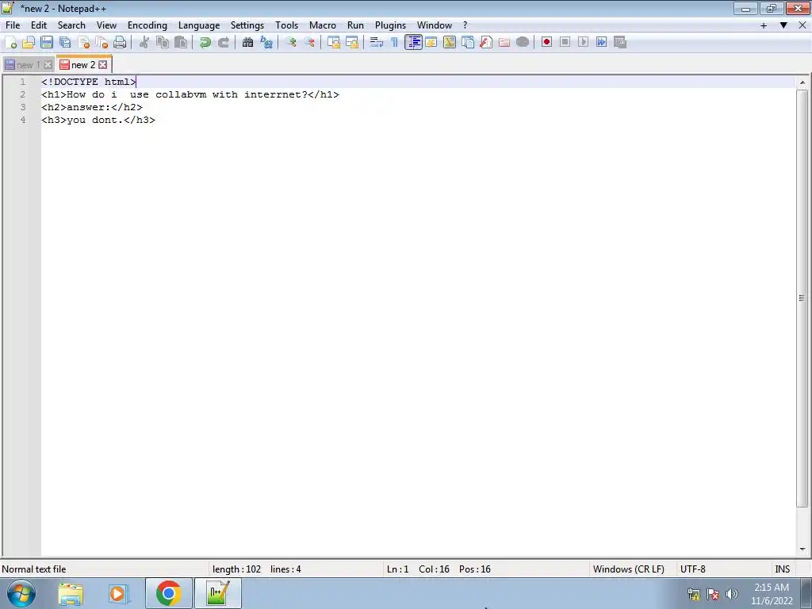Open the View menu
The height and width of the screenshot is (609, 812).
(x=107, y=25)
